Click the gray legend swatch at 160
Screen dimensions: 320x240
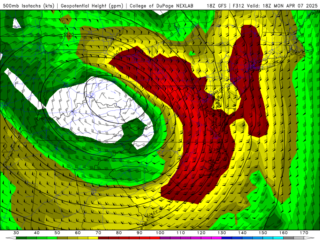coord(288,238)
